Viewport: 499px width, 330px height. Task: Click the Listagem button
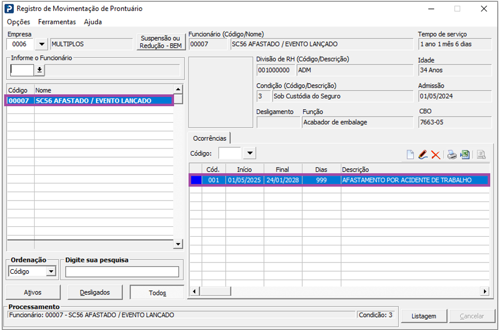(424, 316)
